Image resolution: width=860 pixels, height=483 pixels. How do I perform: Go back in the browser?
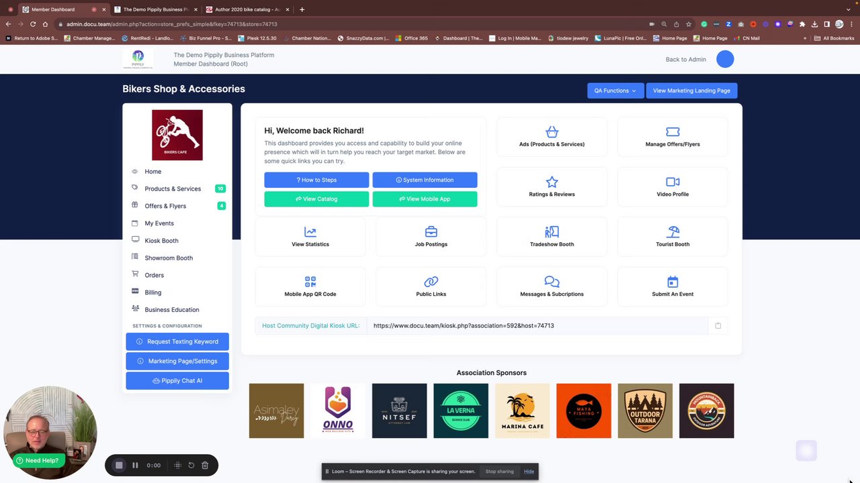point(8,24)
